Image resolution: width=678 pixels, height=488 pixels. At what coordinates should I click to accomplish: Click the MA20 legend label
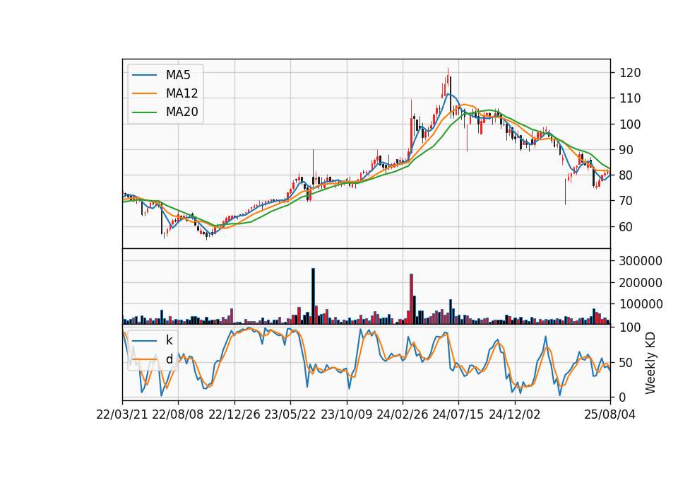[182, 112]
